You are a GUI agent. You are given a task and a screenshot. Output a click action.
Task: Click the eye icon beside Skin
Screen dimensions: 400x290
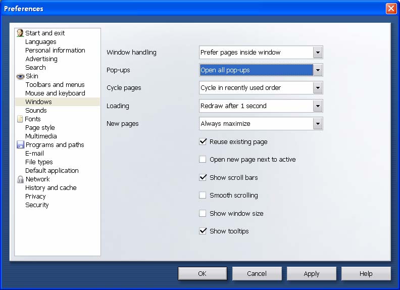click(x=20, y=76)
